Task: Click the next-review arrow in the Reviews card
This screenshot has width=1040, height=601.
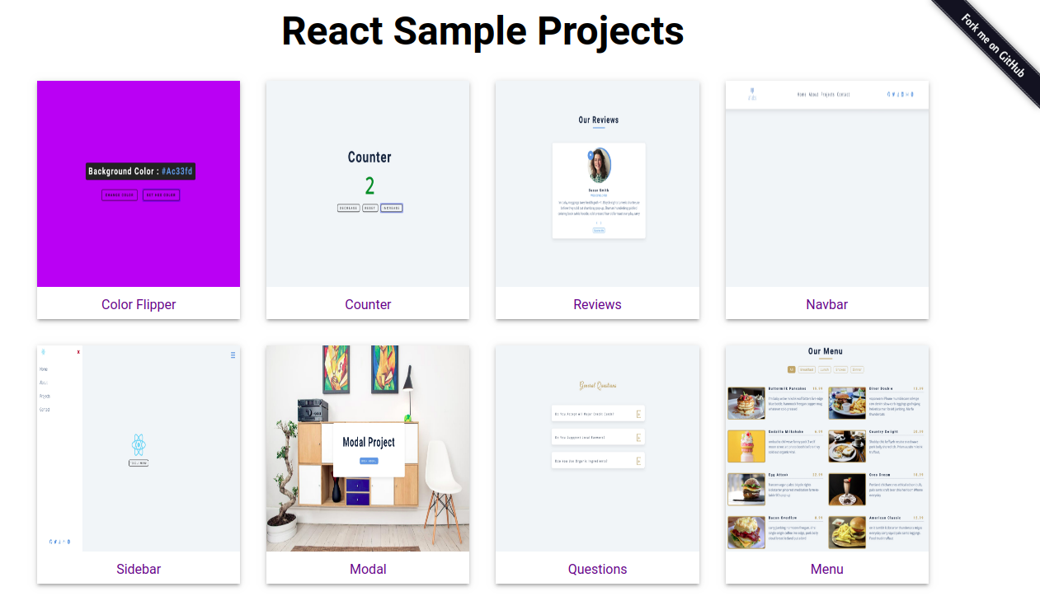Action: pyautogui.click(x=601, y=223)
